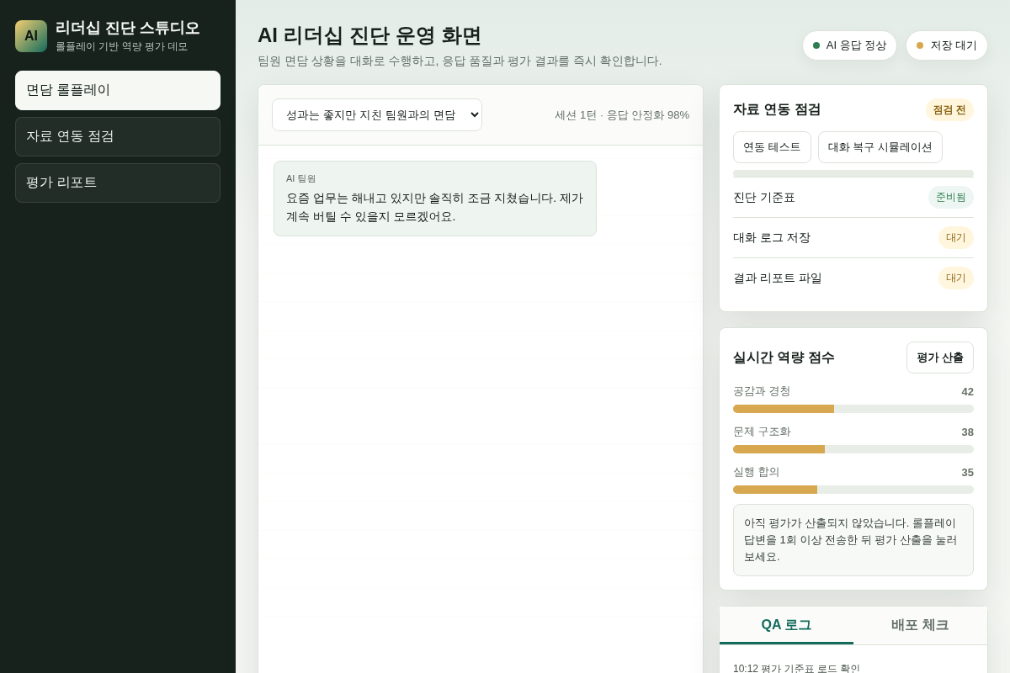Switch to the QA 로그 tab

tap(786, 625)
